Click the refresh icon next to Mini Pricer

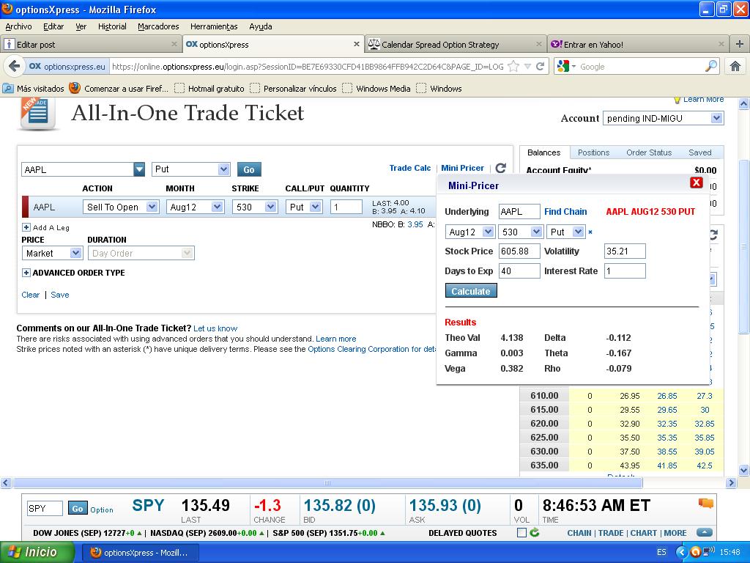[501, 169]
